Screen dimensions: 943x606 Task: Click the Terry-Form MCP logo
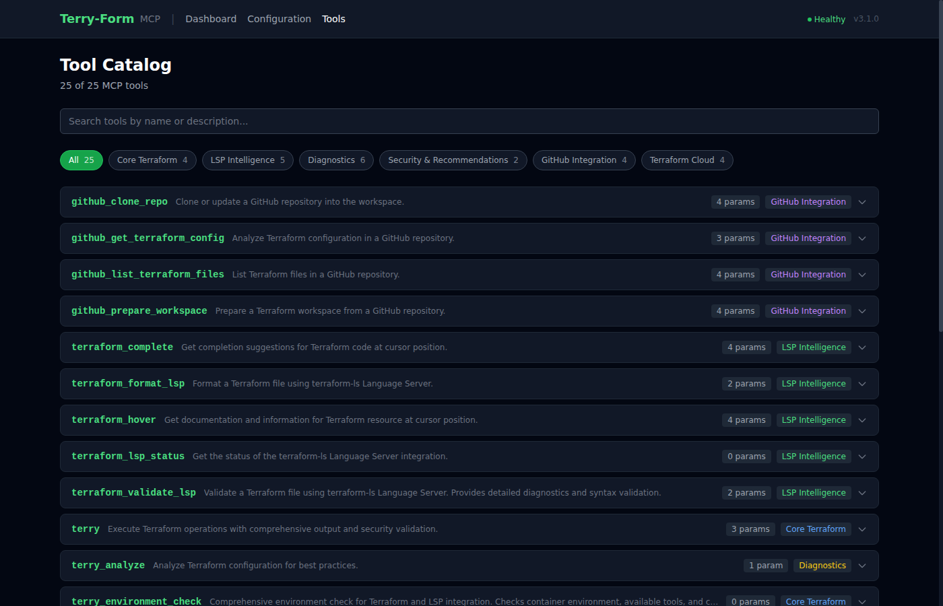96,18
